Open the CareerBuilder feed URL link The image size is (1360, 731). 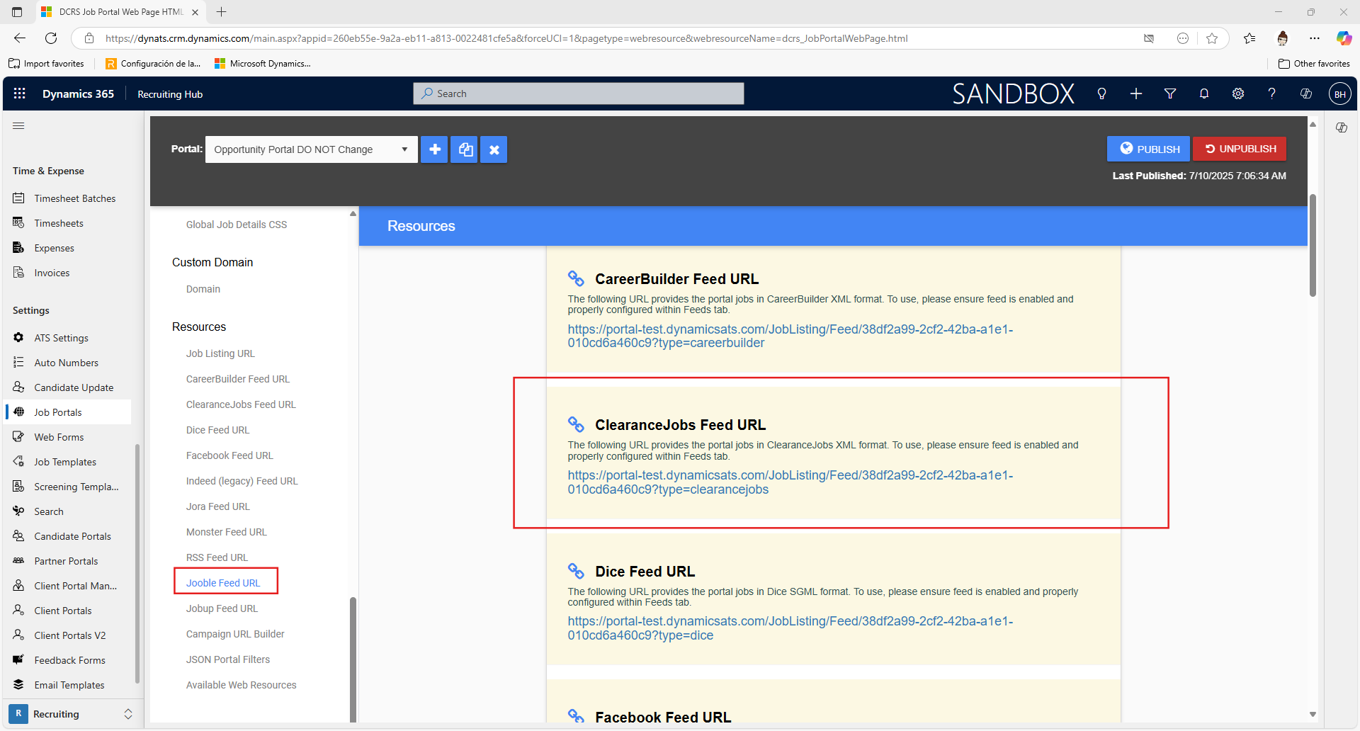(790, 336)
